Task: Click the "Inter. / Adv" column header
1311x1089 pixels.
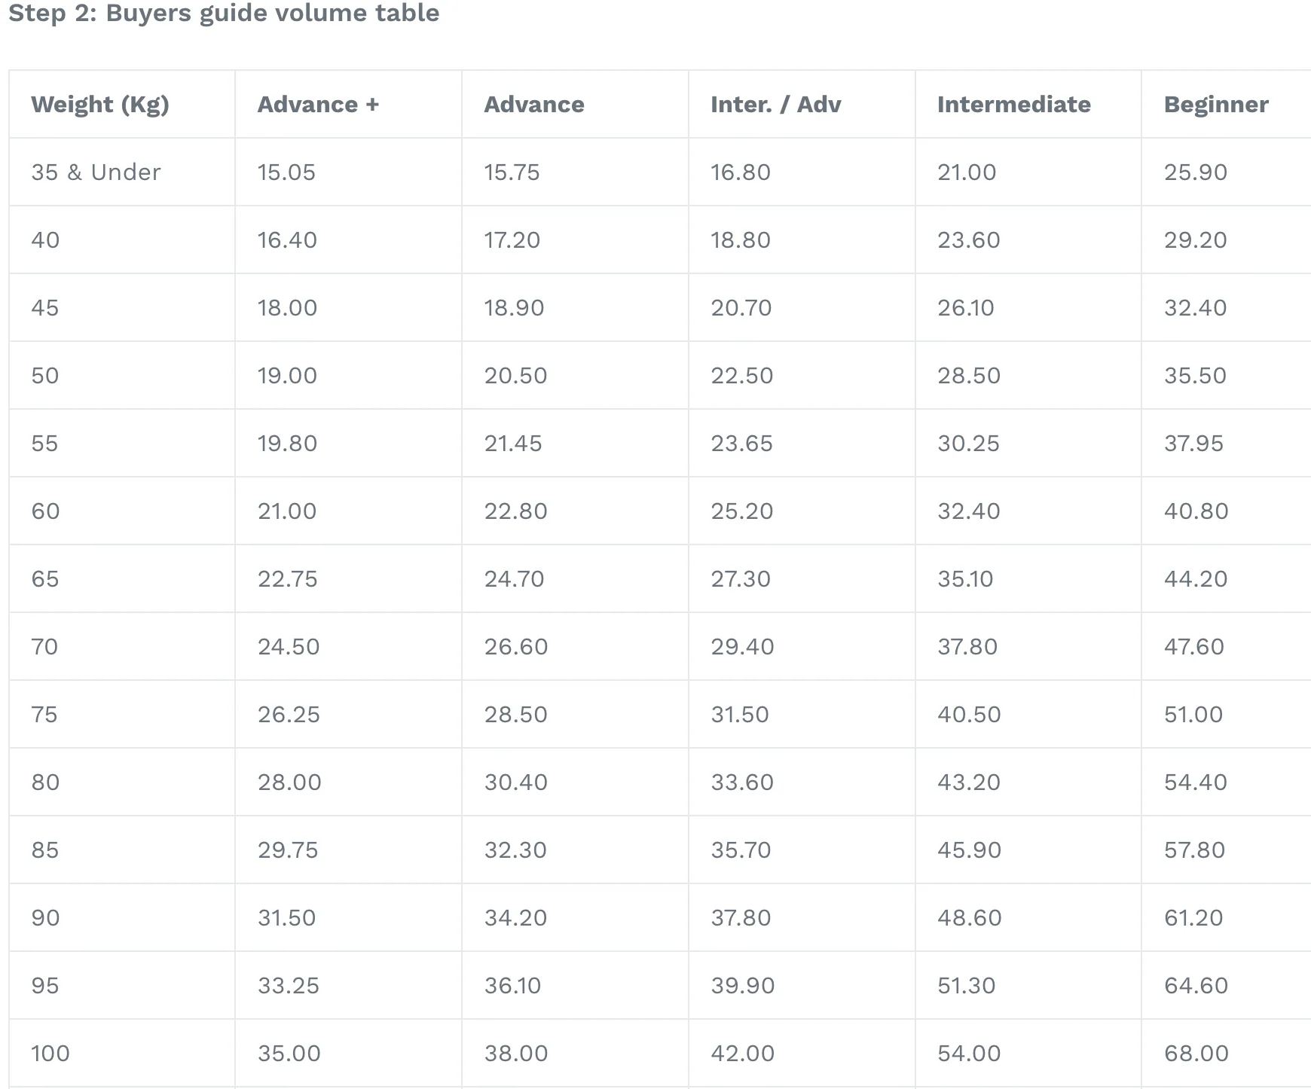Action: tap(775, 105)
